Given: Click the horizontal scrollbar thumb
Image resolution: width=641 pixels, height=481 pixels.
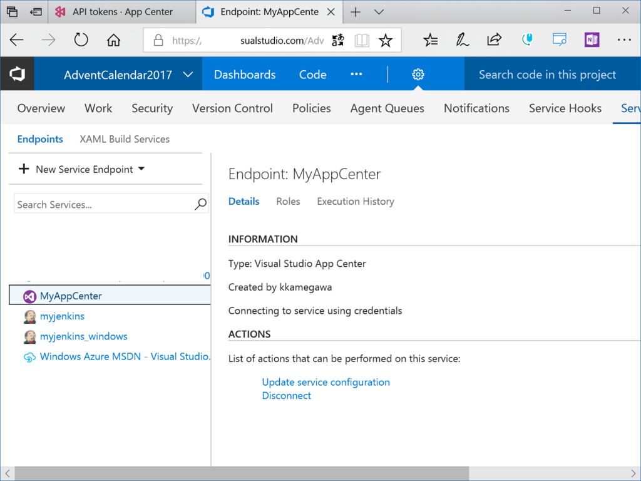Looking at the screenshot, I should pos(242,473).
